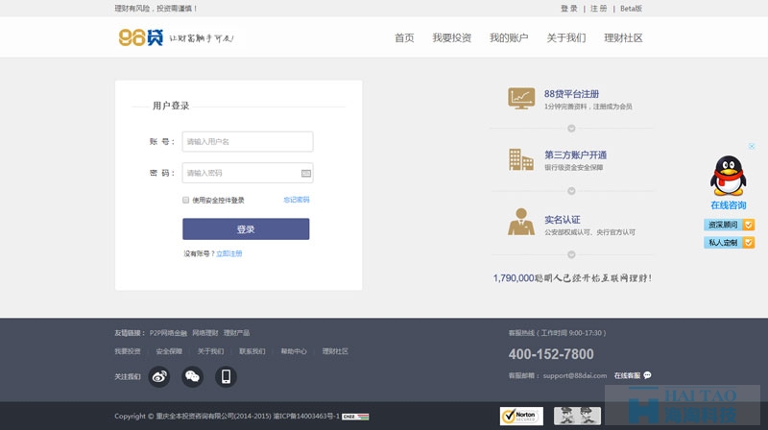768x430 pixels.
Task: Open the footer 关于我们 link
Action: 210,351
